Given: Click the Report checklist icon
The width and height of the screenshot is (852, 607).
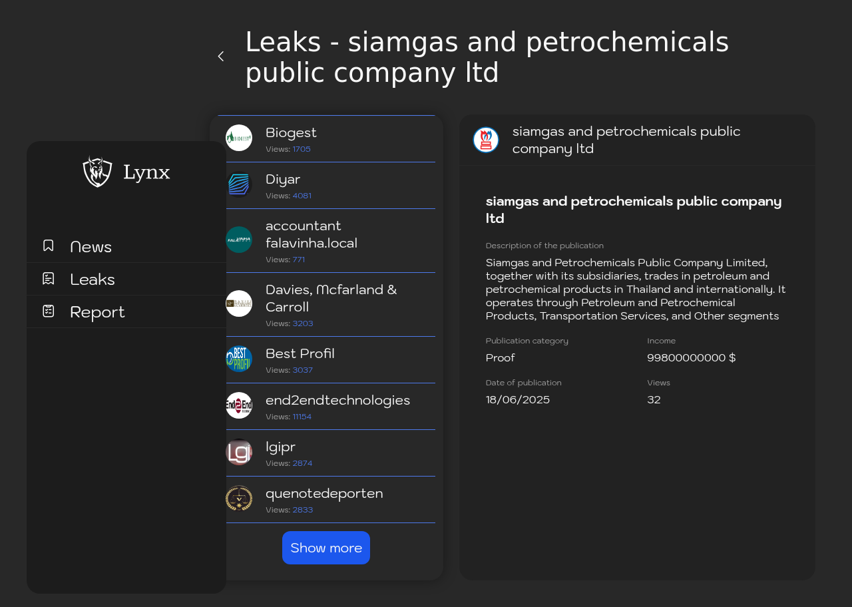Looking at the screenshot, I should [x=49, y=311].
